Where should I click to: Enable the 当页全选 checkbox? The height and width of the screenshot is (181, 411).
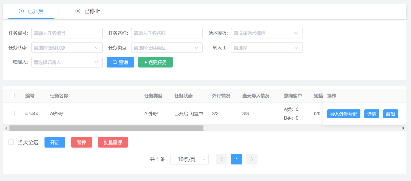coord(11,142)
